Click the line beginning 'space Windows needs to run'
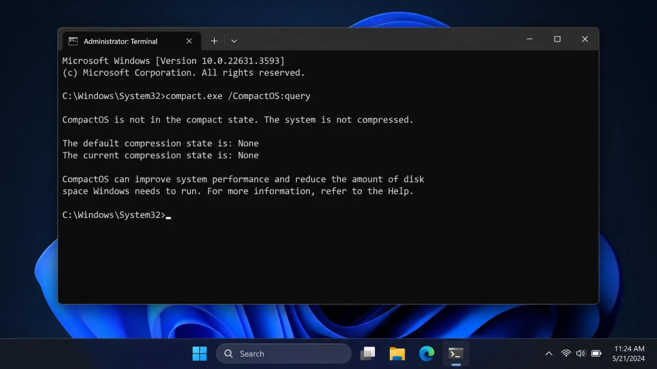The image size is (657, 369). coord(238,191)
